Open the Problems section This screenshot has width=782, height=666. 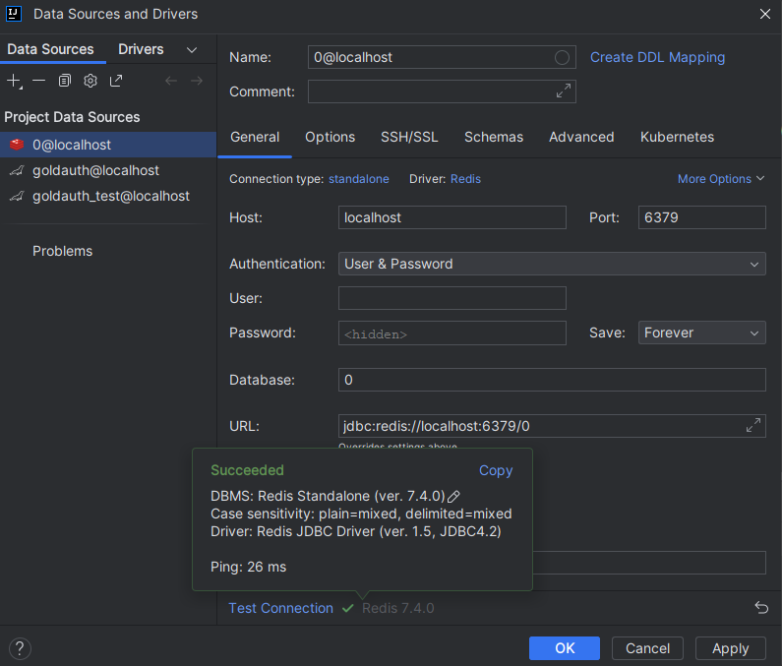point(62,251)
